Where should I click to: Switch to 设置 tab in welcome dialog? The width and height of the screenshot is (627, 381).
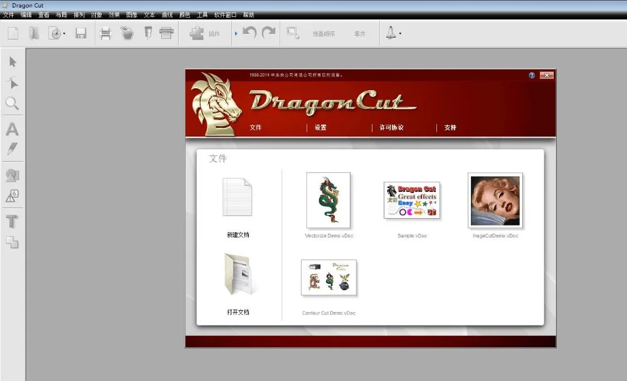(320, 128)
